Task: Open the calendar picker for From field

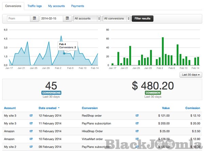Action: pos(34,18)
